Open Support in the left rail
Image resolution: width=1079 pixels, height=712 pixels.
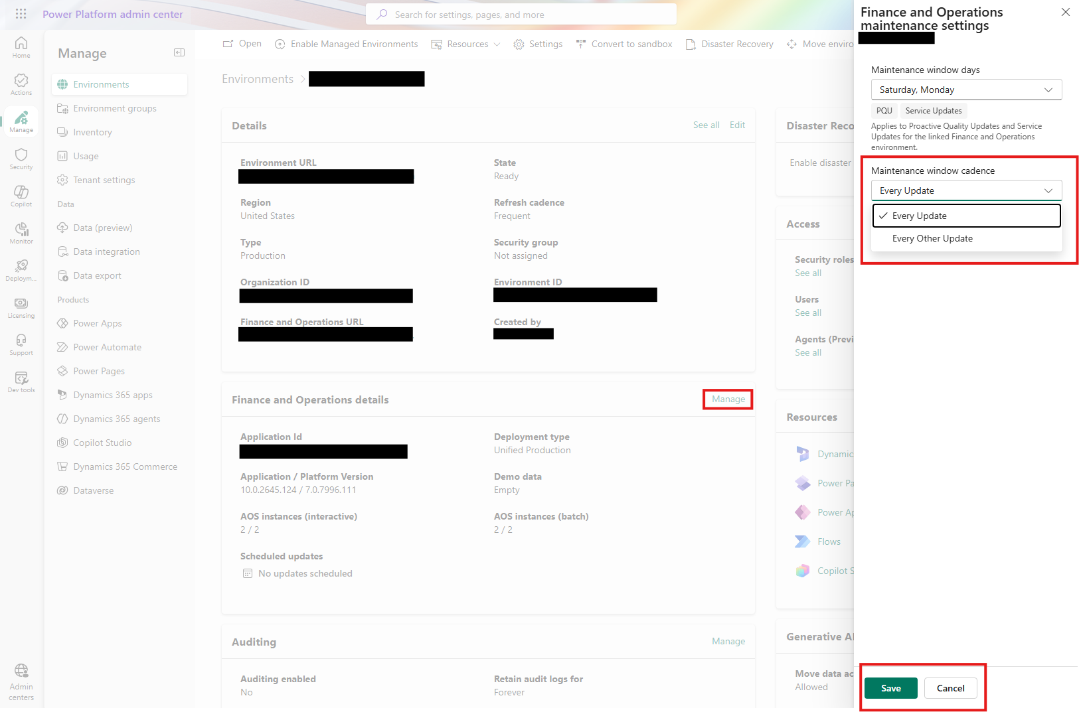[21, 344]
